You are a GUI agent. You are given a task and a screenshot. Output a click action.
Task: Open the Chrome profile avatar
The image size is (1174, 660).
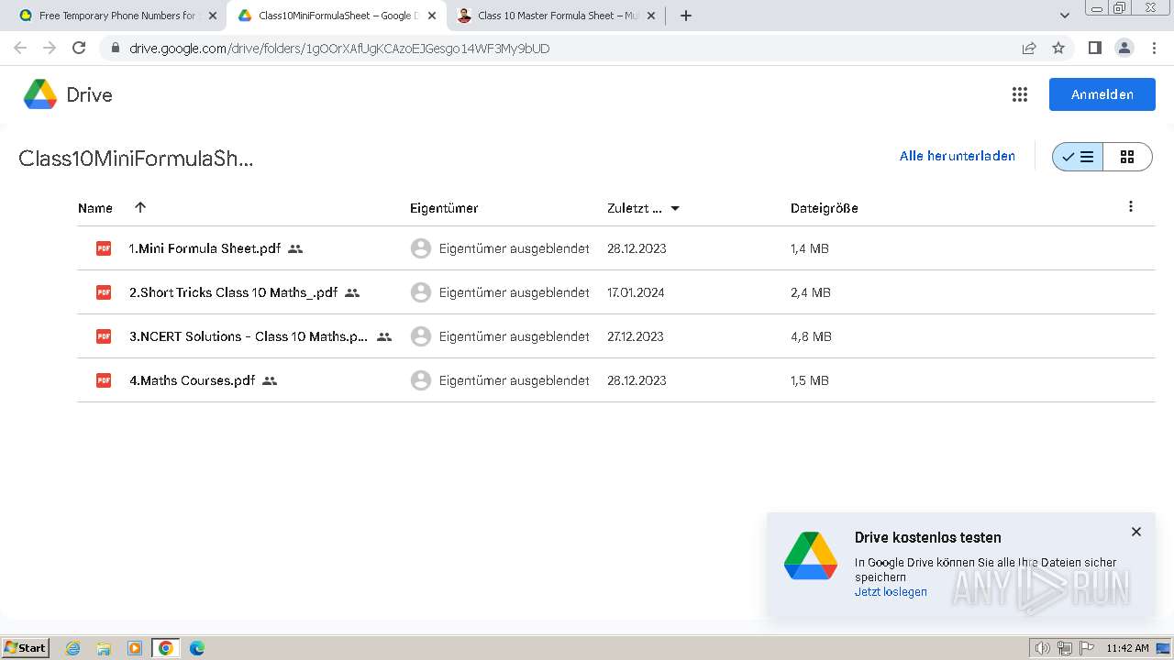pos(1124,48)
